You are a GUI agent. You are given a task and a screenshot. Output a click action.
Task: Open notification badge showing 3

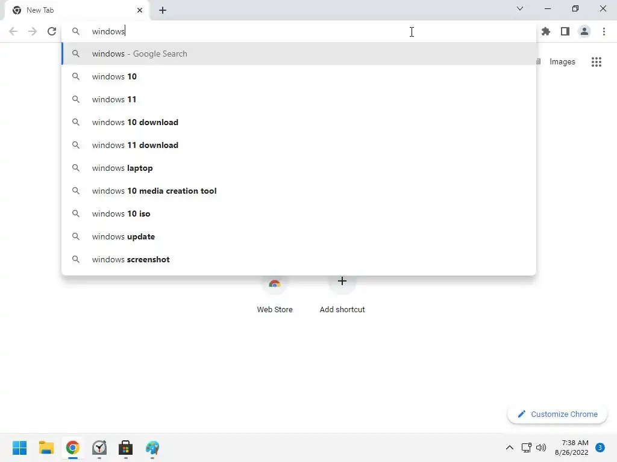click(x=600, y=448)
